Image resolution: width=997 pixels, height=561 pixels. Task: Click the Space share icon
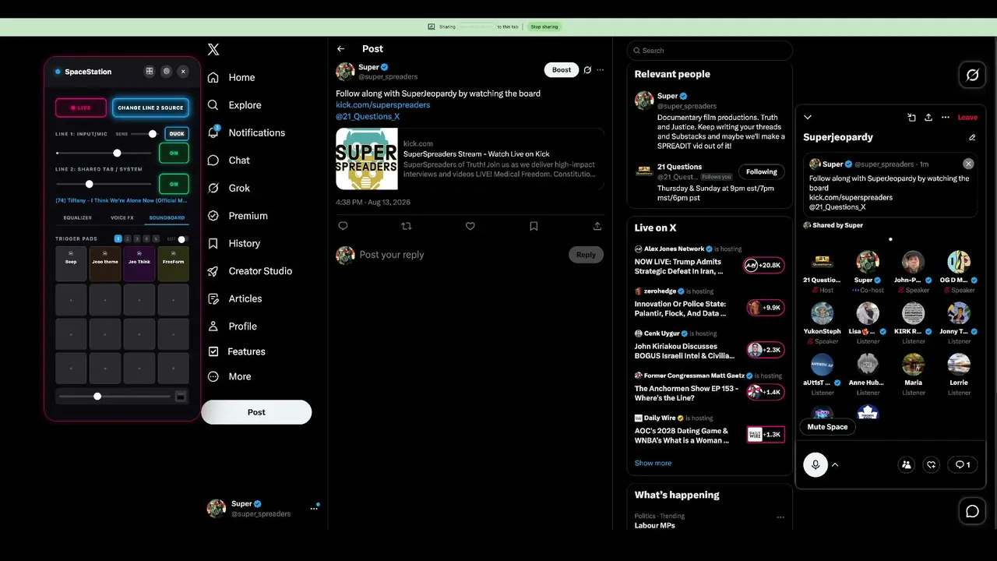928,118
